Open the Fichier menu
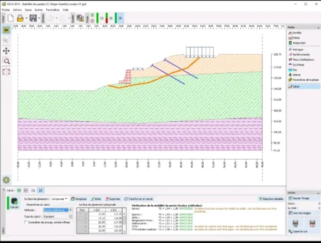Image resolution: width=321 pixels, height=243 pixels. (6, 10)
